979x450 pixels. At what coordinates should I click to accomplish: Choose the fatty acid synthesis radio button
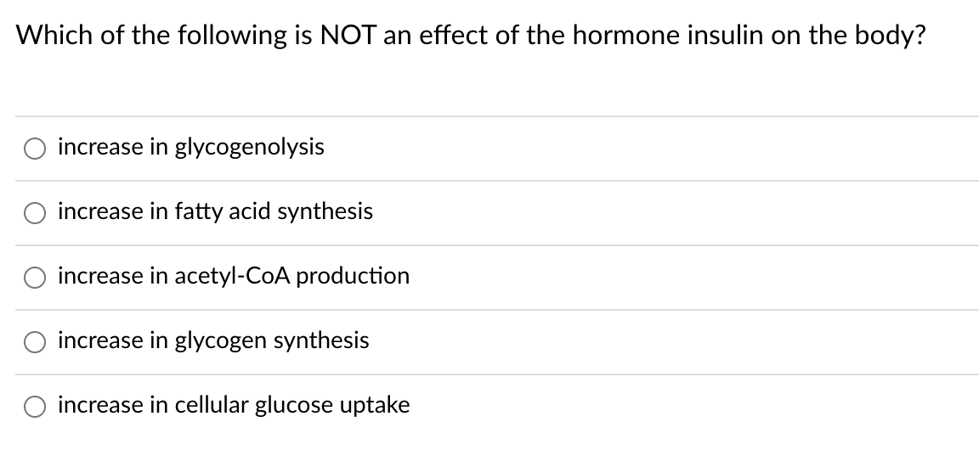[34, 213]
